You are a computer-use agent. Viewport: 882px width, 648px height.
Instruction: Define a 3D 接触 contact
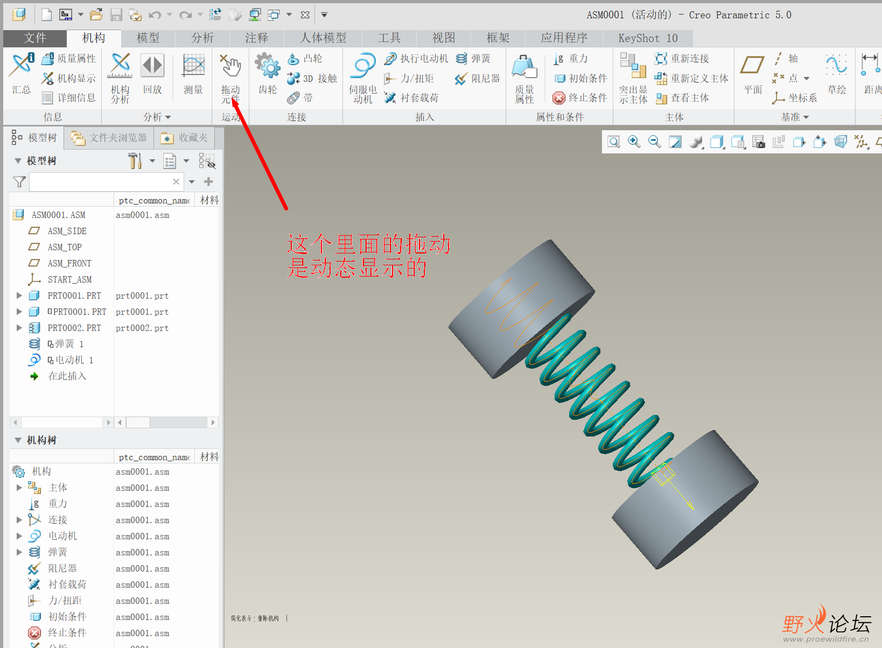[312, 78]
